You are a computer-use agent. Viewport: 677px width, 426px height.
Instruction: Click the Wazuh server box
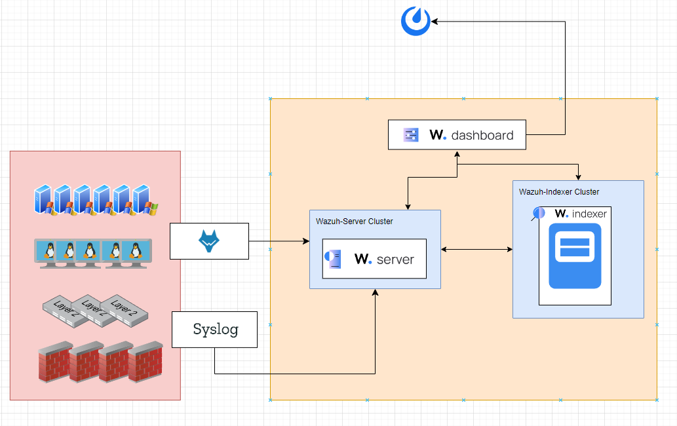pos(374,258)
